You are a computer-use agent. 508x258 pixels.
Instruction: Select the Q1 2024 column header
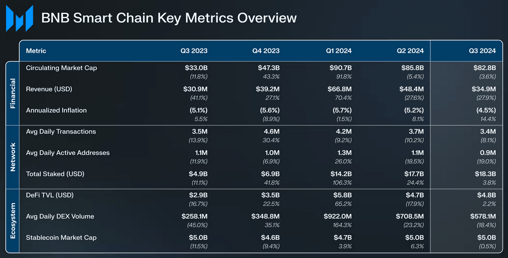[339, 51]
